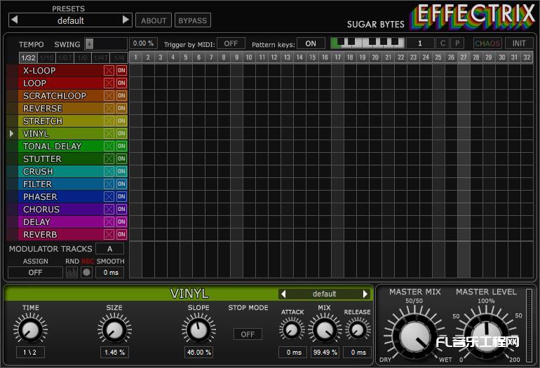Click the X icon on the REVERB track
The image size is (540, 368).
pos(109,235)
